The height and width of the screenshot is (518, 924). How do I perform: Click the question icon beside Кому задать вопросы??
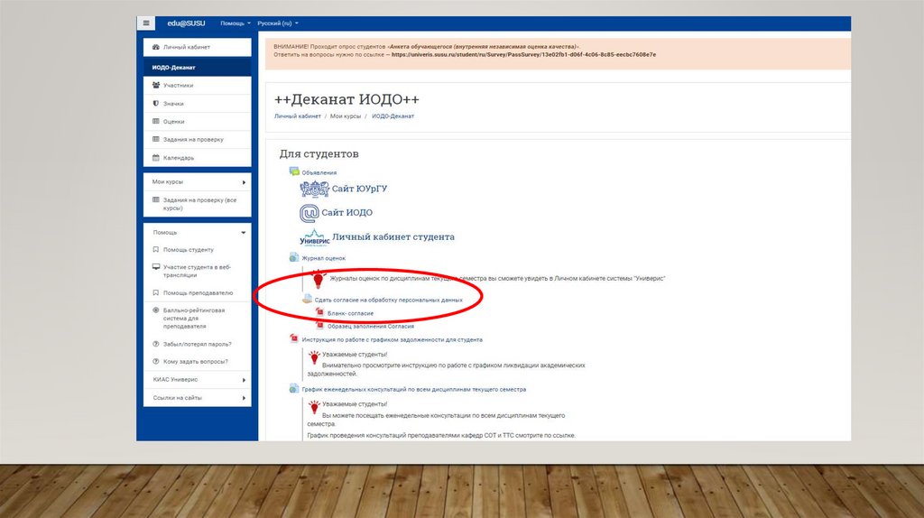point(155,361)
